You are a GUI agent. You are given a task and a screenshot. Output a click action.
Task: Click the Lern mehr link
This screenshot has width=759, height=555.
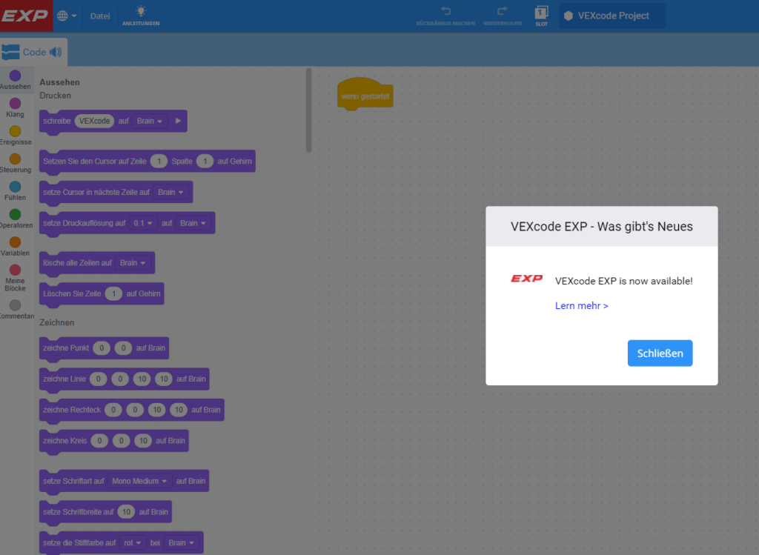point(581,306)
